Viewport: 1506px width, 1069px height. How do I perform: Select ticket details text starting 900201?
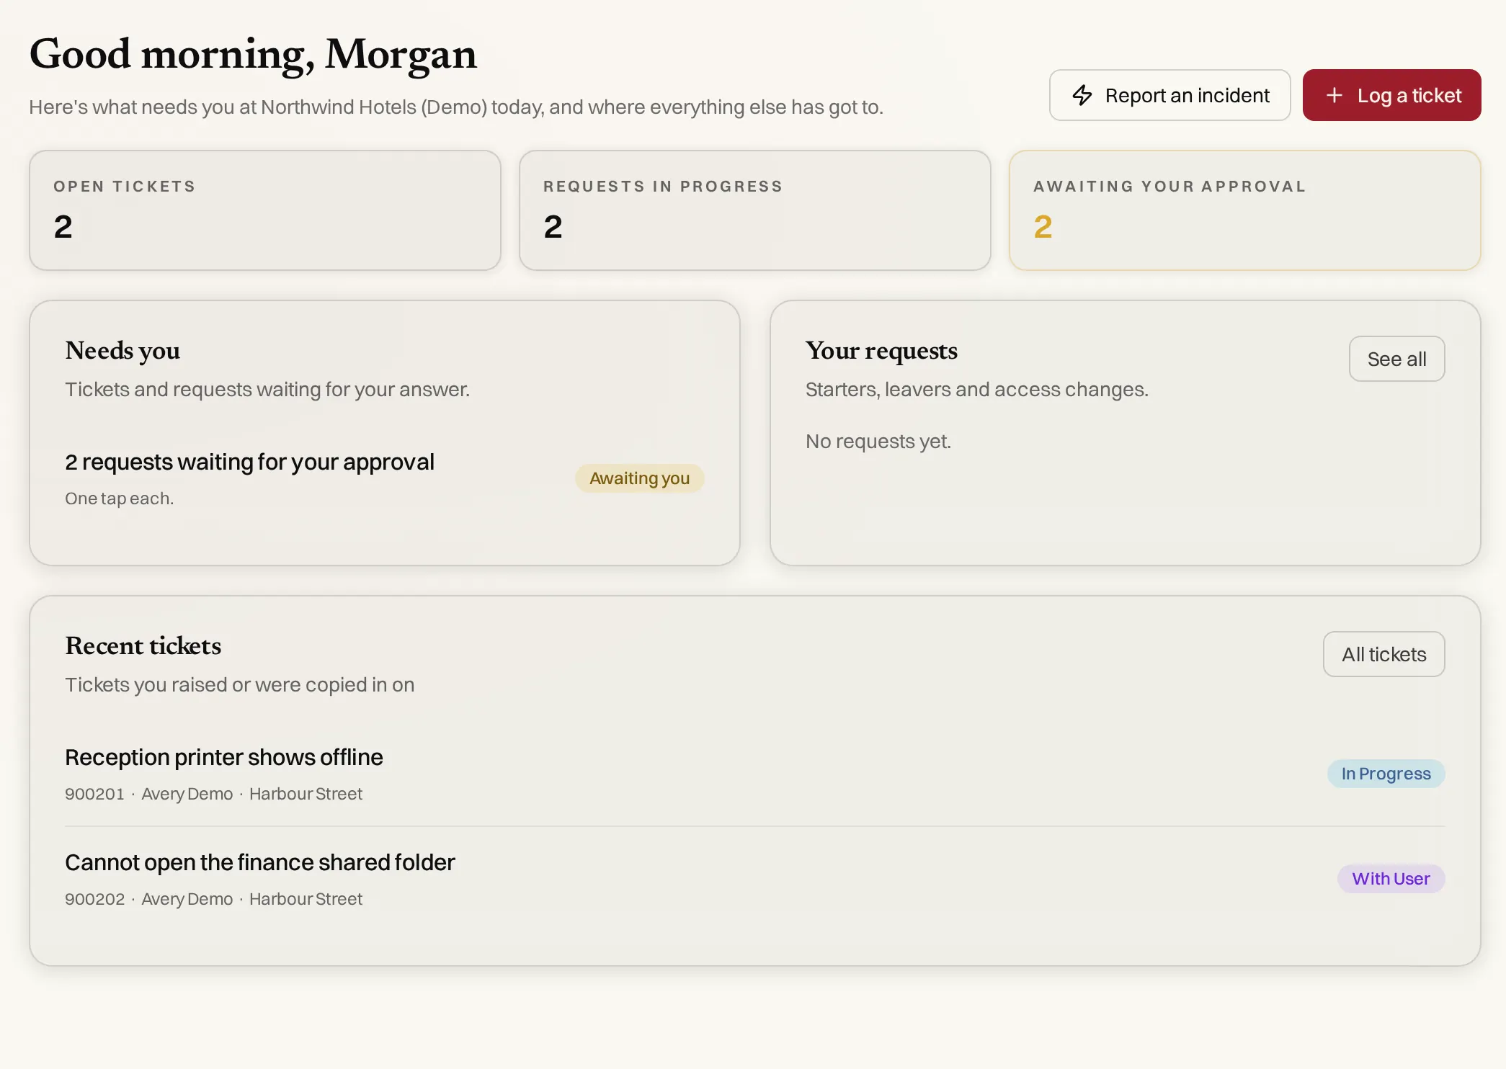click(x=213, y=794)
